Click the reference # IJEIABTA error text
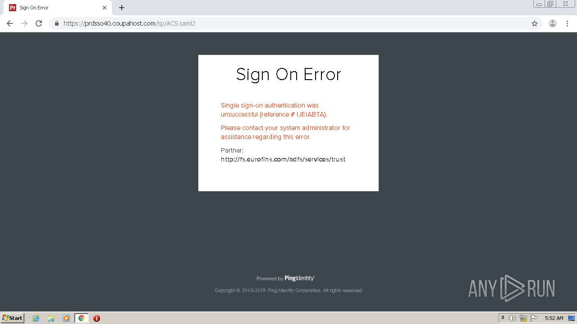 click(x=274, y=110)
